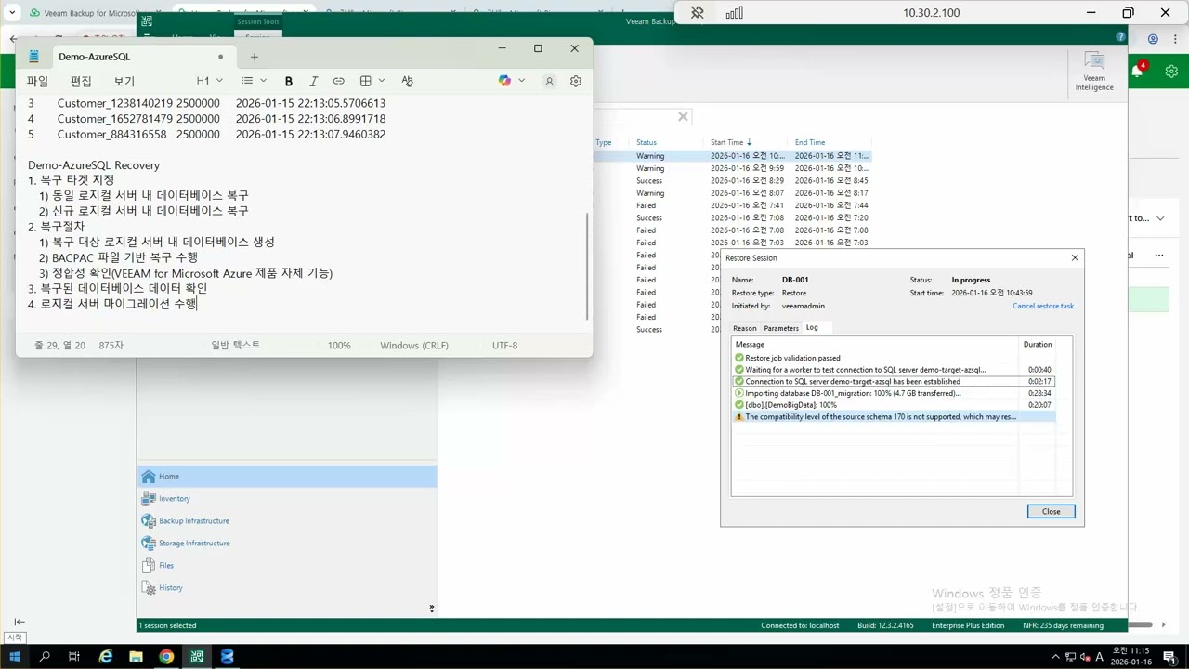The image size is (1189, 669).
Task: Insert a link in Notepad
Action: (x=338, y=81)
